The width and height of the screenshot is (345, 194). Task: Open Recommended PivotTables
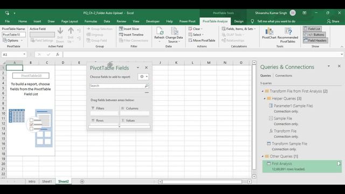pyautogui.click(x=288, y=35)
